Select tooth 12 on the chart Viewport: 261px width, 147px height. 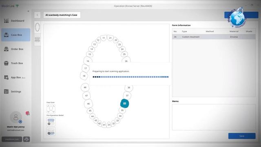[98, 40]
